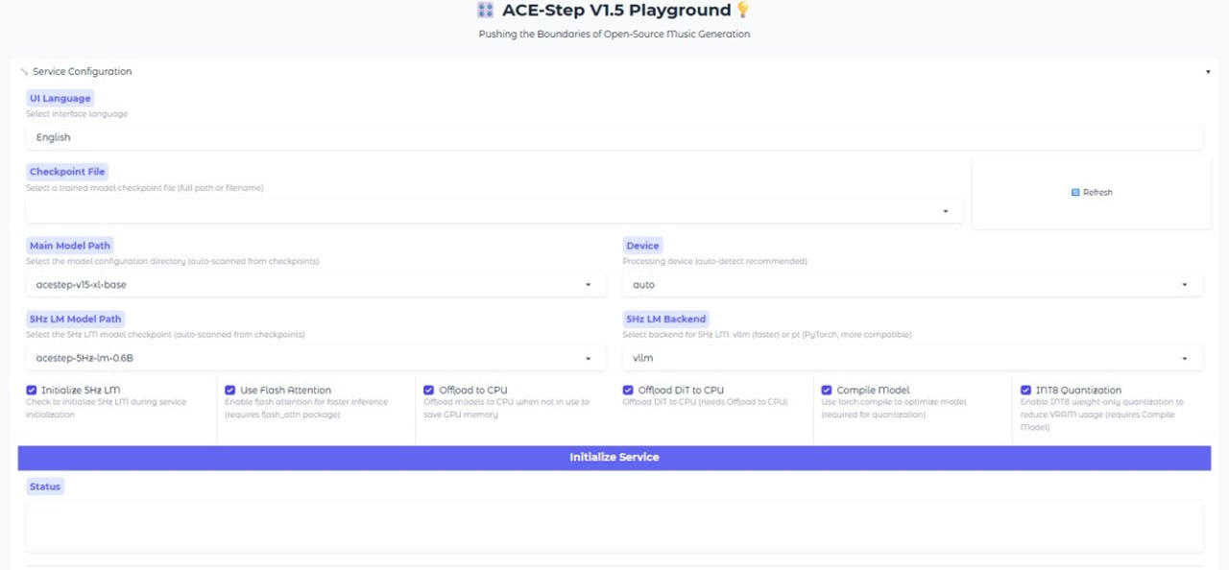Toggle the INT8 Quantization checkbox

tap(1025, 391)
